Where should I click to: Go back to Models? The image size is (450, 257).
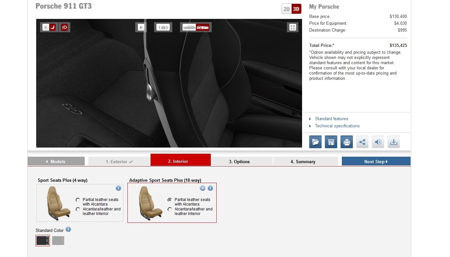point(56,162)
